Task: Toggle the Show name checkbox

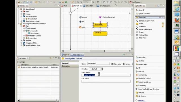Action: coord(112,64)
